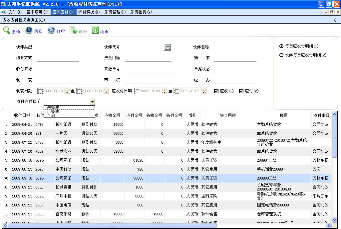Click the 应收金额 column header
Viewport: 341px width, 229px height.
point(112,115)
